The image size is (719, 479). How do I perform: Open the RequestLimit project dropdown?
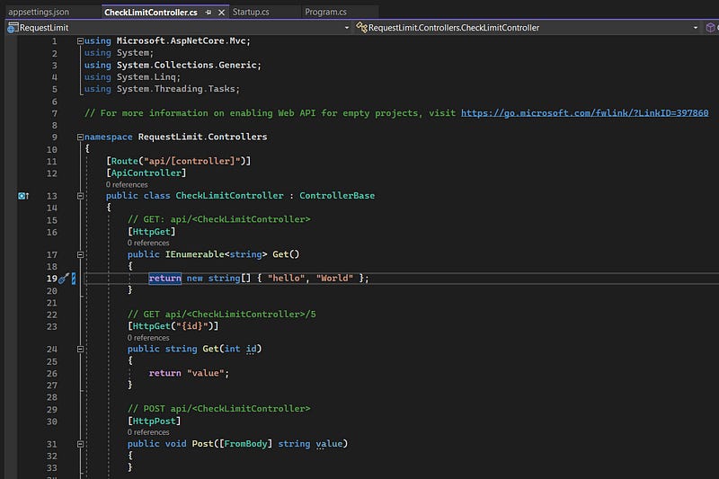(x=347, y=28)
